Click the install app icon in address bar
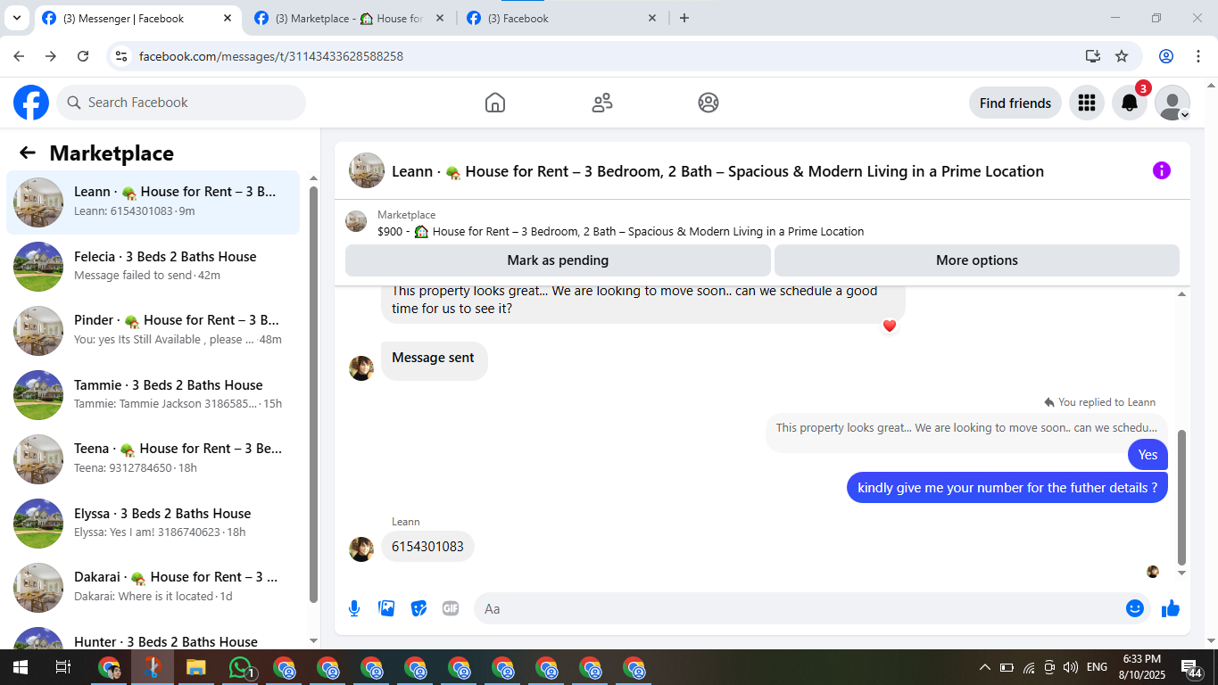This screenshot has width=1218, height=685. pyautogui.click(x=1093, y=56)
